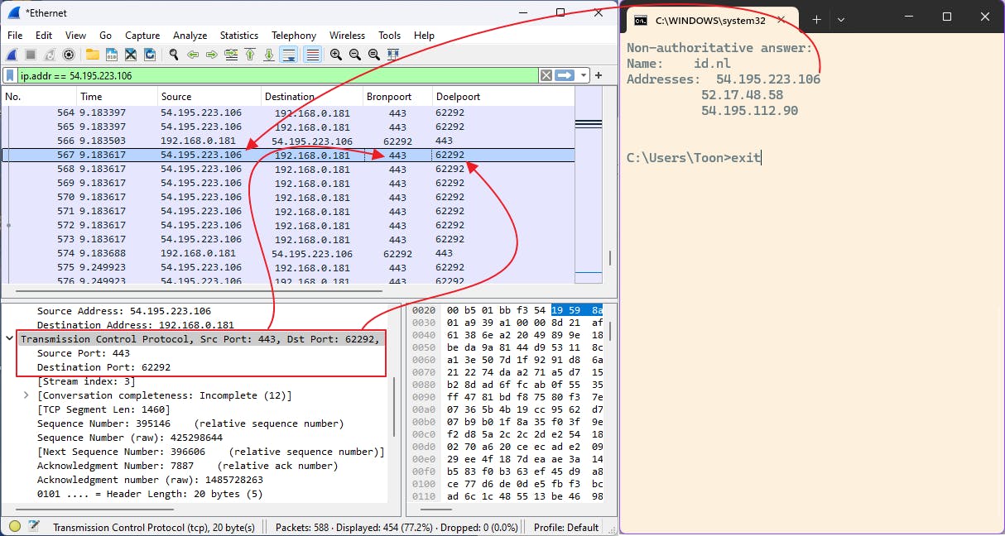
Task: Click Profile: Default in status bar
Action: click(566, 527)
